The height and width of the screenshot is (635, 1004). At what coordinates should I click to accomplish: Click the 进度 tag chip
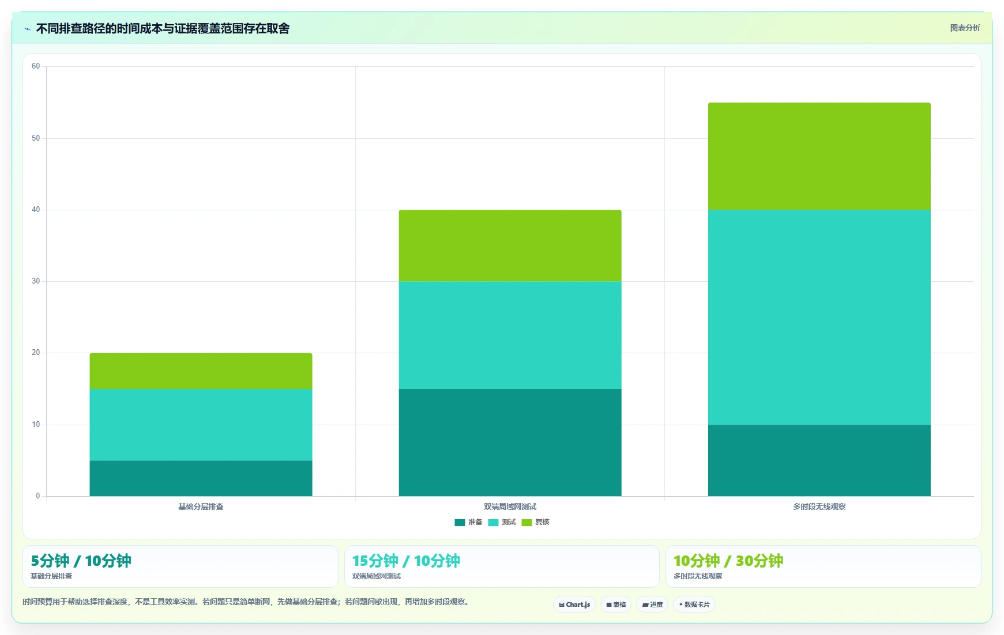click(652, 604)
